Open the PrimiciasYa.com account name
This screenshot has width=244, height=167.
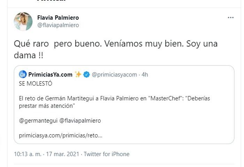pyautogui.click(x=50, y=74)
